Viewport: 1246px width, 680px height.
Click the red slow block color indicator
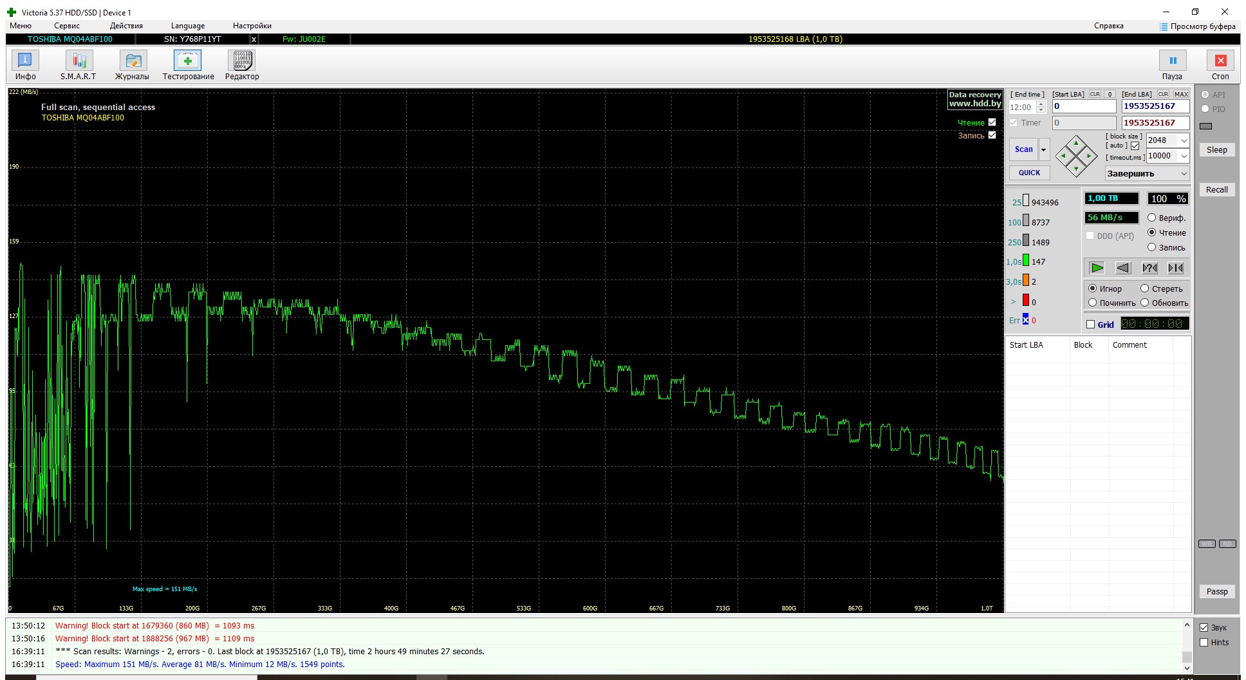pos(1026,300)
